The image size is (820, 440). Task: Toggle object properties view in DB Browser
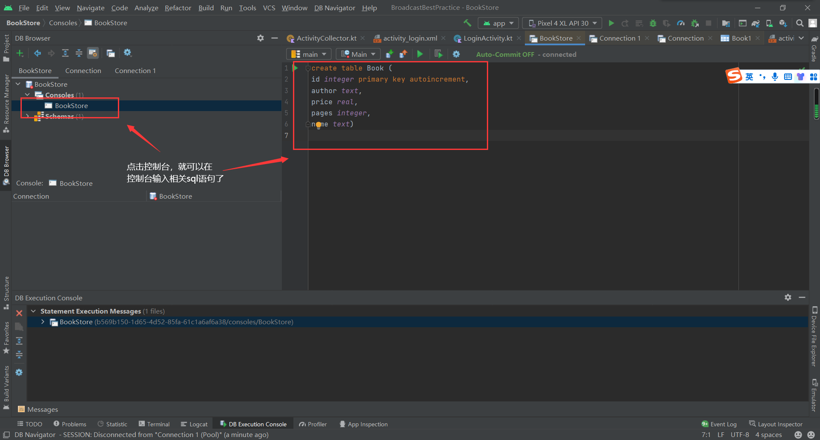pos(93,53)
